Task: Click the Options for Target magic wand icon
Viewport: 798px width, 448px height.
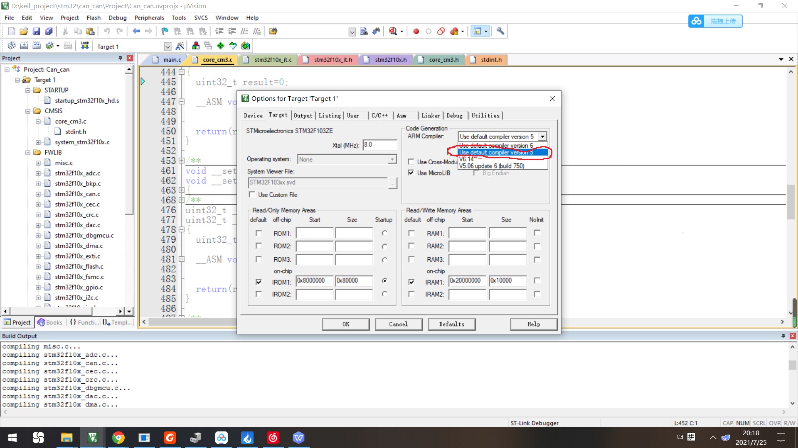Action: click(x=180, y=46)
